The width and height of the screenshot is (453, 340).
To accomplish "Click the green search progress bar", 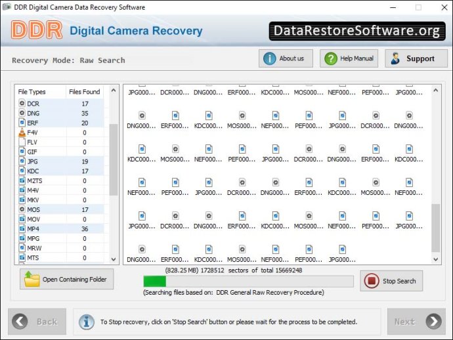I will pyautogui.click(x=154, y=281).
